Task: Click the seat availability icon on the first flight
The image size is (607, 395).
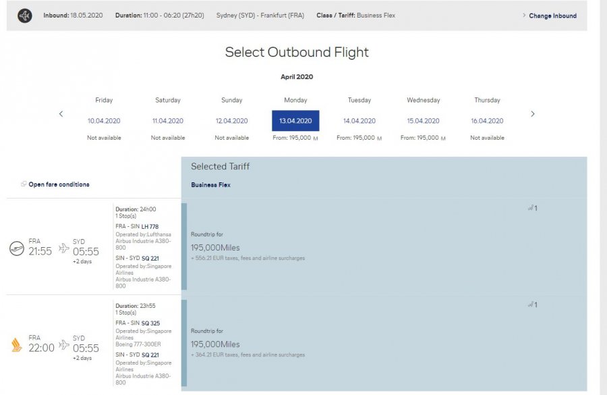Action: (x=531, y=208)
